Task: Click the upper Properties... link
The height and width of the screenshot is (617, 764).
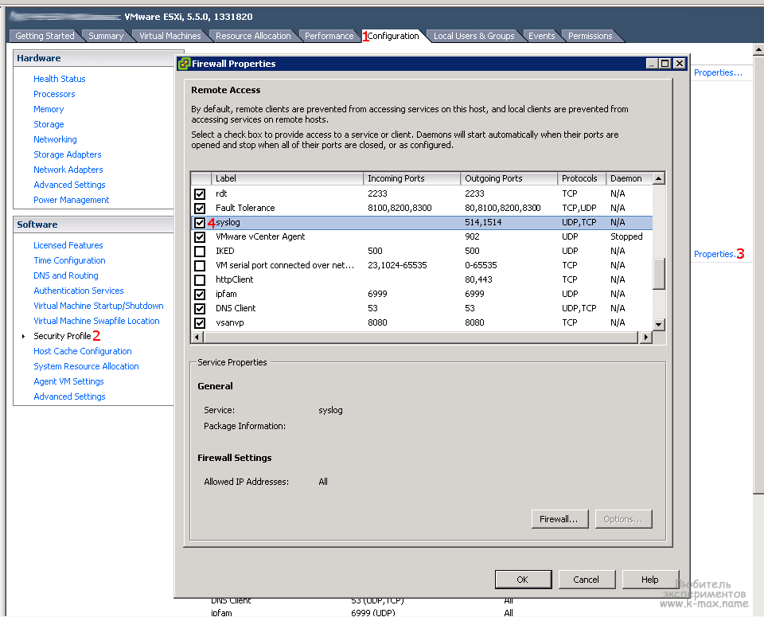Action: [x=718, y=72]
